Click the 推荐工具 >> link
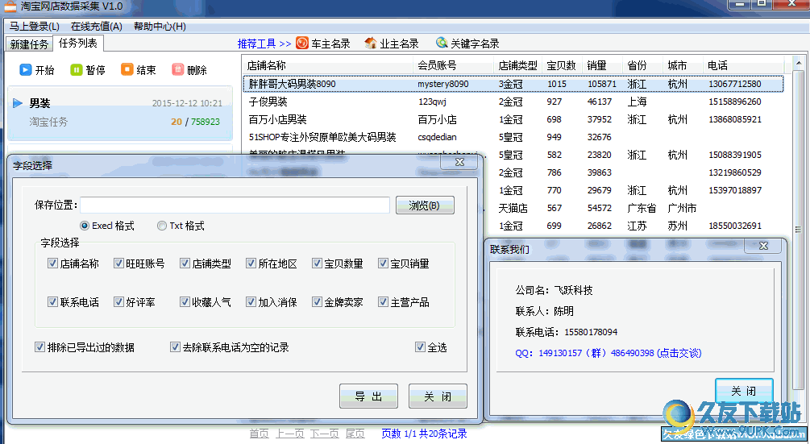The image size is (810, 444). coord(264,44)
